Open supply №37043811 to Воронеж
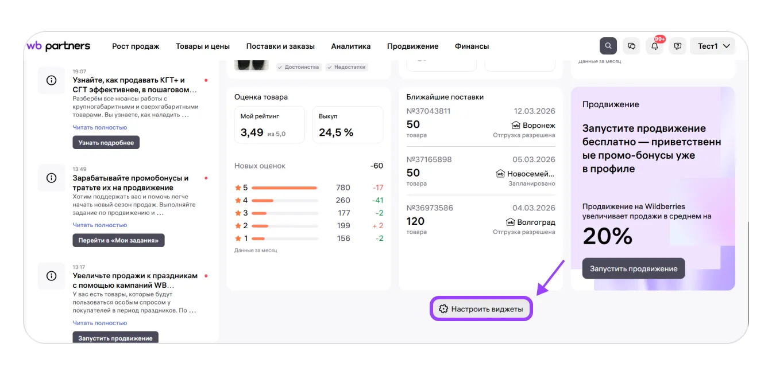The width and height of the screenshot is (772, 375). pyautogui.click(x=480, y=123)
